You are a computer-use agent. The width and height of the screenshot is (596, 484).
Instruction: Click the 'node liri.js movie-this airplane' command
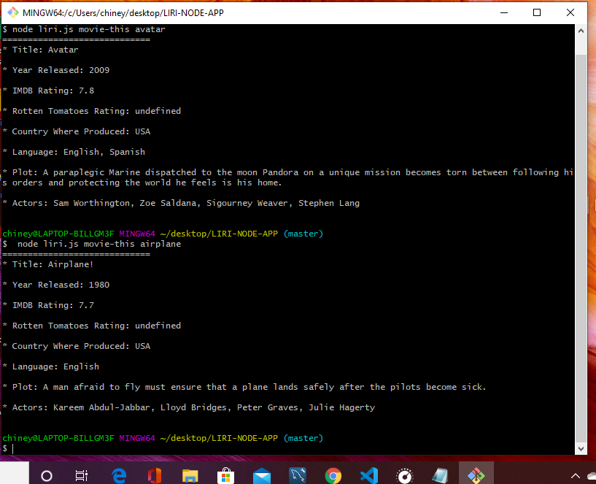coord(99,244)
